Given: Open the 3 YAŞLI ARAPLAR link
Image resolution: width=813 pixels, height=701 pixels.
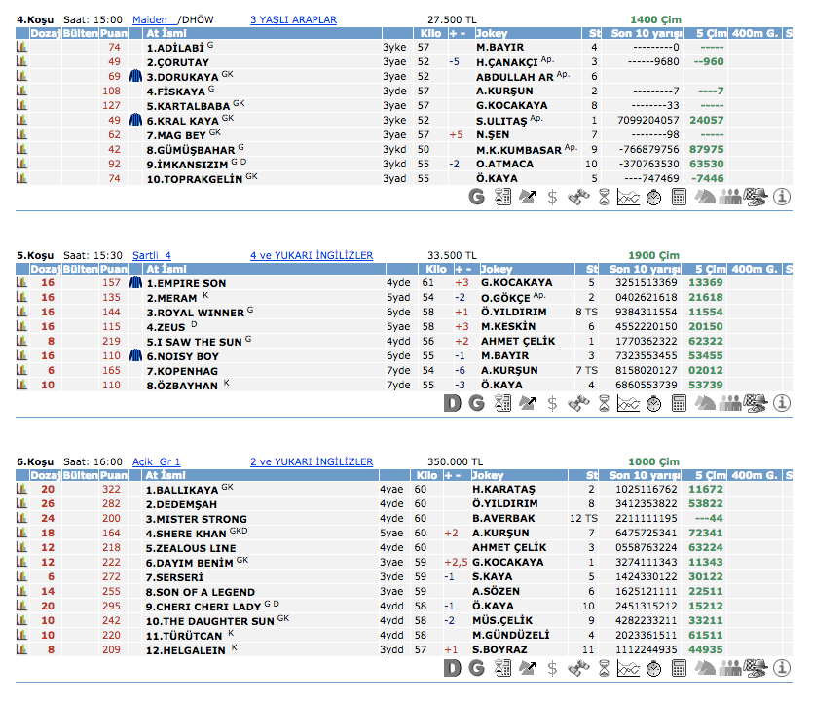Looking at the screenshot, I should click(x=293, y=19).
